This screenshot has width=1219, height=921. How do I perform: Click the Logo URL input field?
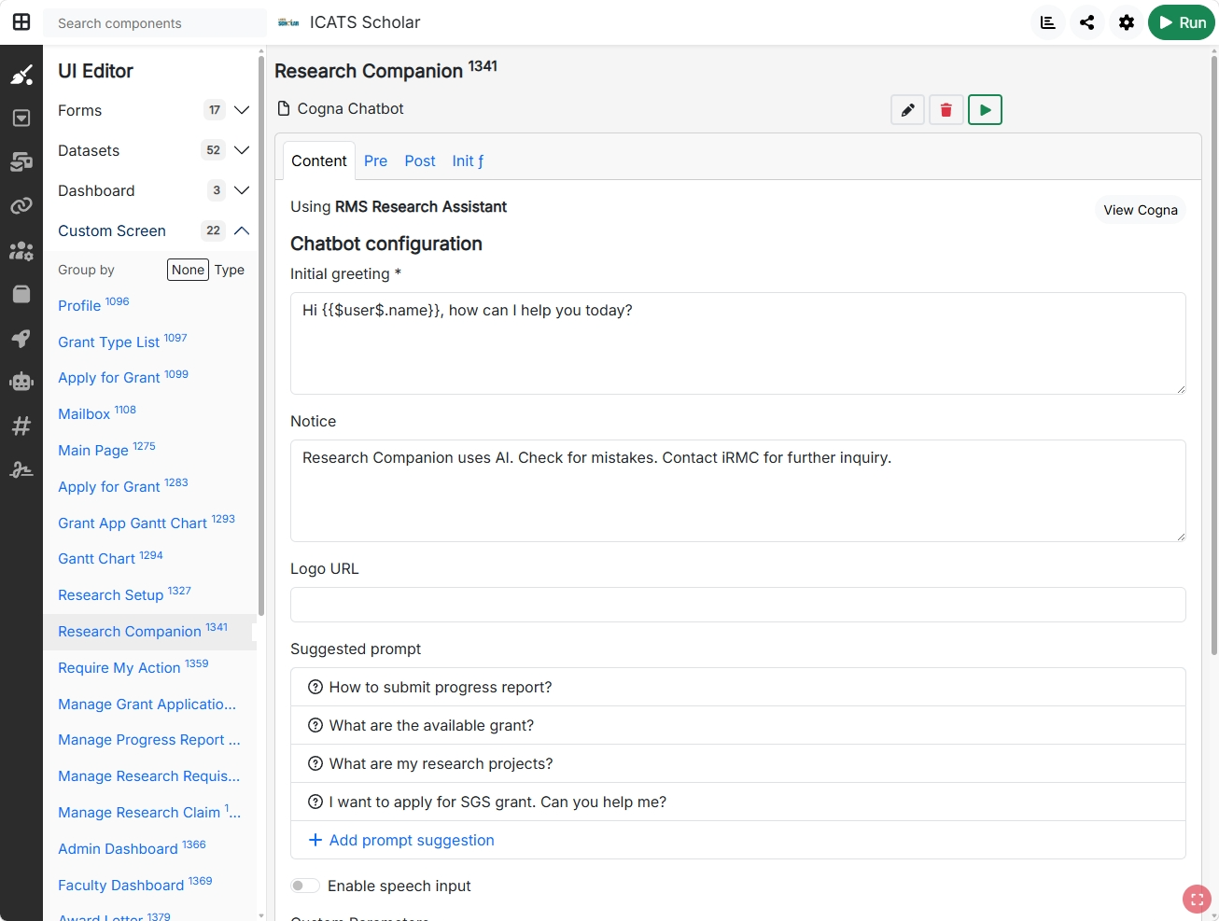click(738, 605)
